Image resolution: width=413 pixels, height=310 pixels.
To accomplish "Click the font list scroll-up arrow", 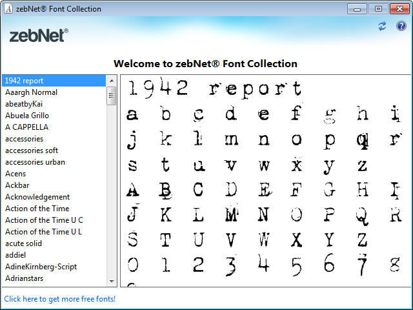I will coord(112,81).
